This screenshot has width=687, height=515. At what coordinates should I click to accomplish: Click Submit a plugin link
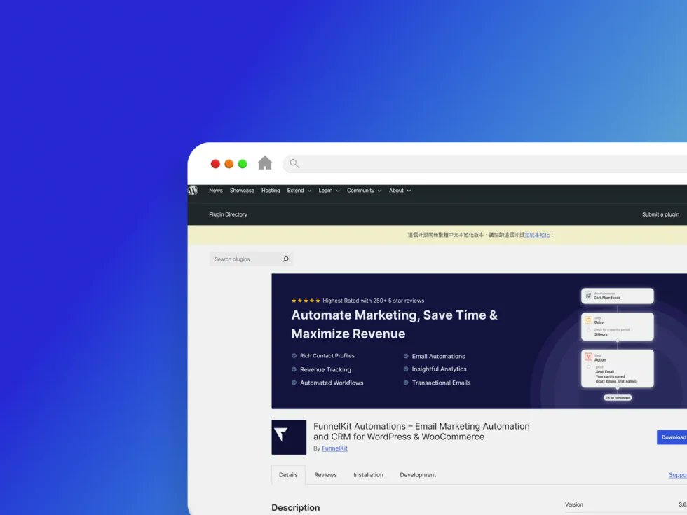click(660, 214)
